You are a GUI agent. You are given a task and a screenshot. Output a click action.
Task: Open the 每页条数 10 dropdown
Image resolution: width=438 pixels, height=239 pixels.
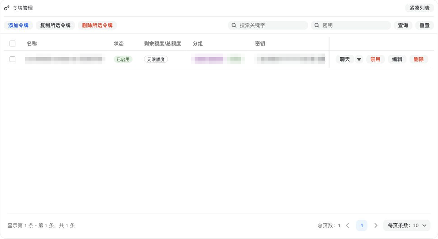point(407,226)
